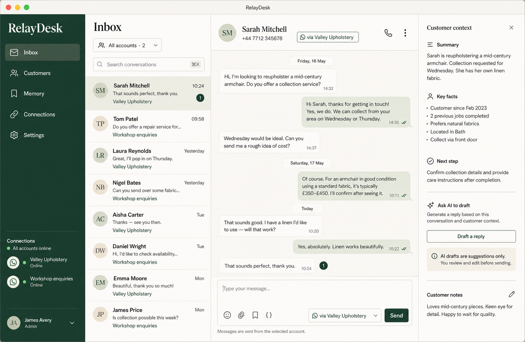Click the £350–£450 cost estimate message
This screenshot has height=342, width=525.
coord(354,186)
